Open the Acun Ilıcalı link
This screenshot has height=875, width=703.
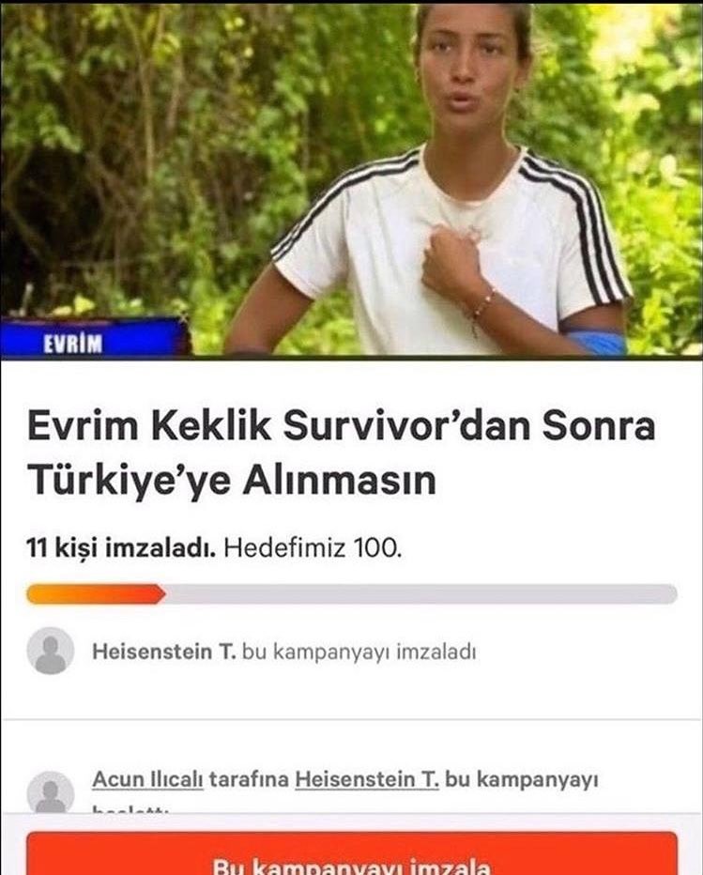[x=147, y=779]
